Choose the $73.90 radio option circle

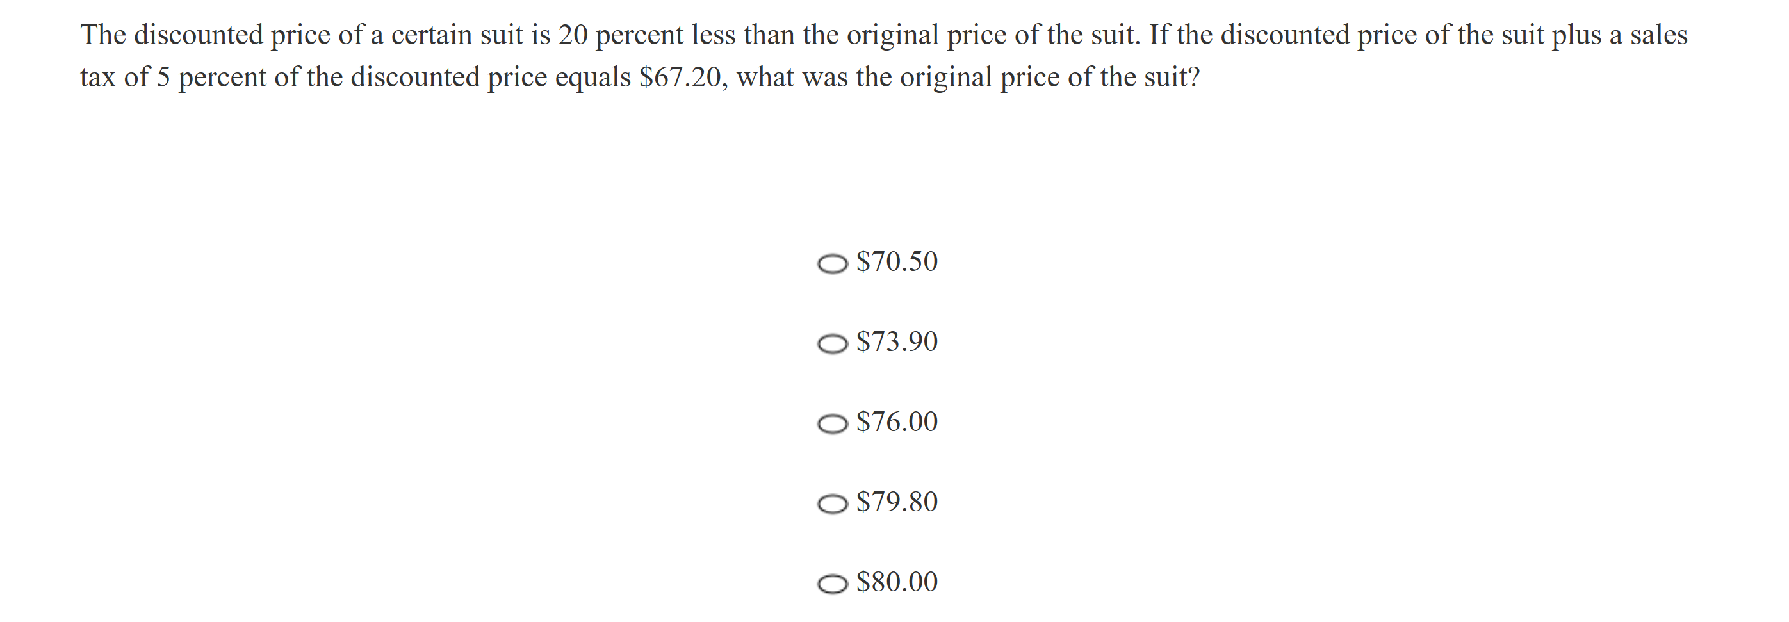(832, 345)
